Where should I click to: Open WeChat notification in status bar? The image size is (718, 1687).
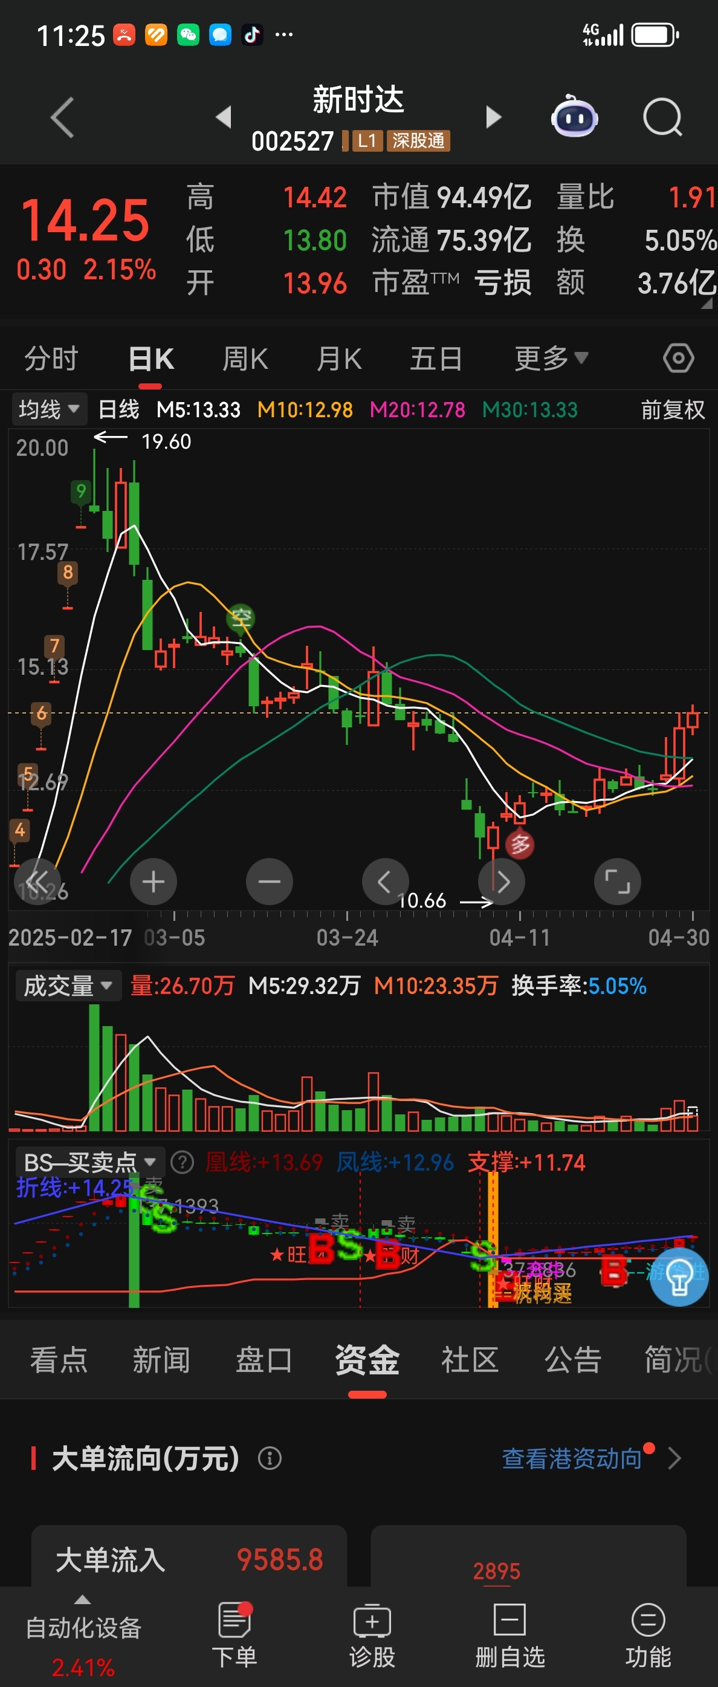188,34
